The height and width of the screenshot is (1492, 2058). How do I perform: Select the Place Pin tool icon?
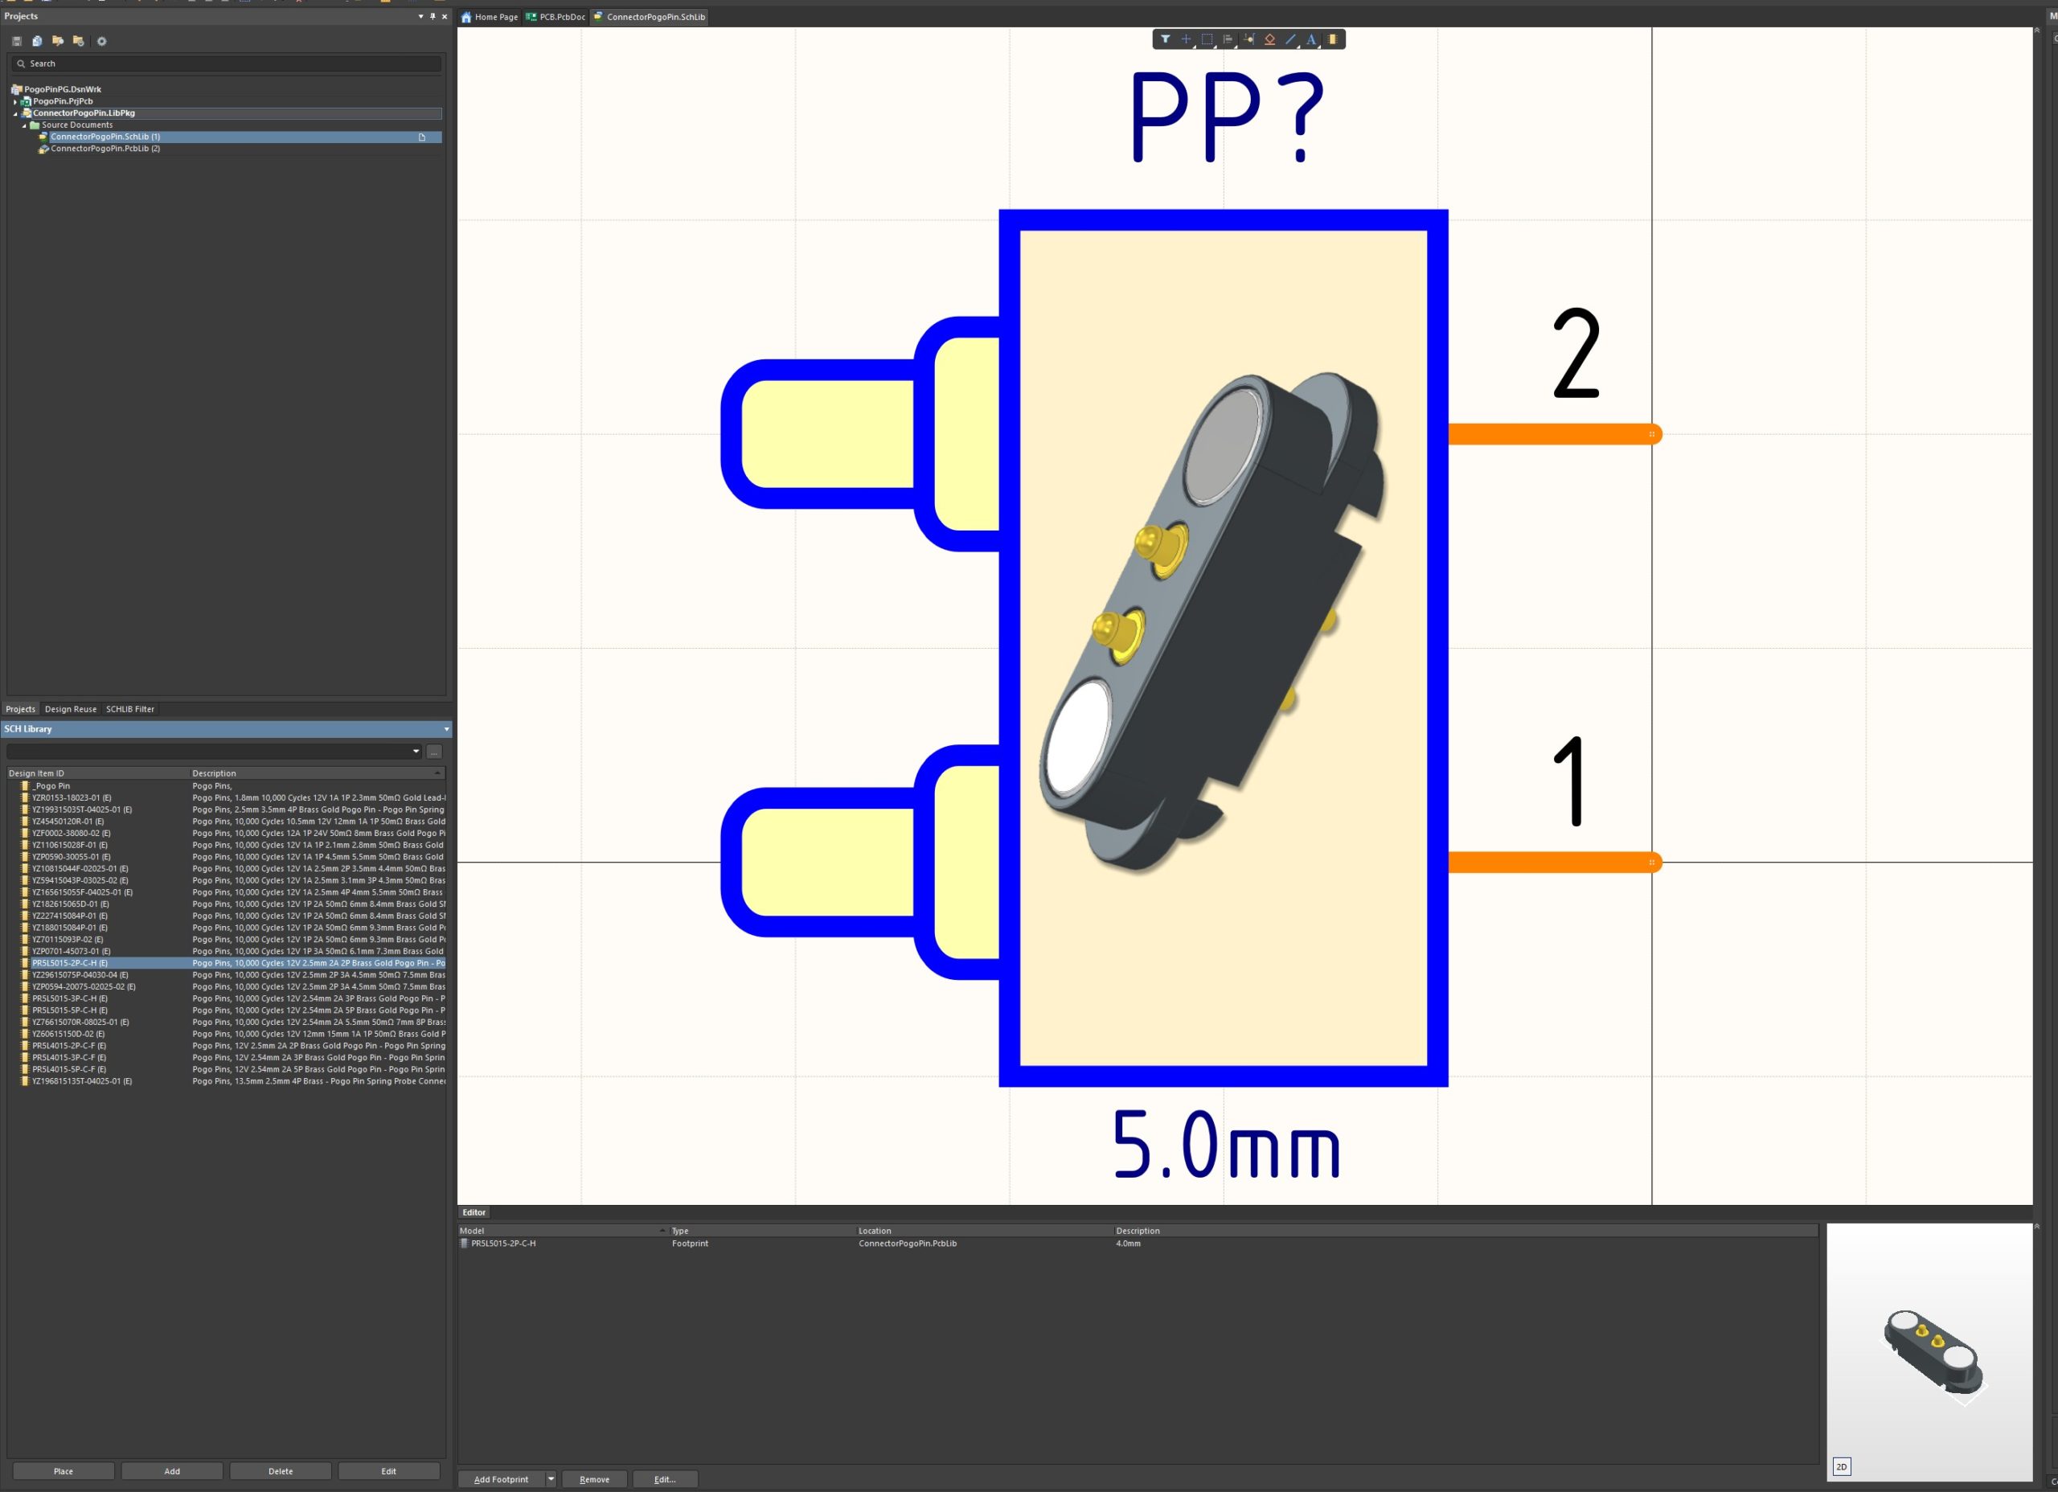pyautogui.click(x=1248, y=39)
